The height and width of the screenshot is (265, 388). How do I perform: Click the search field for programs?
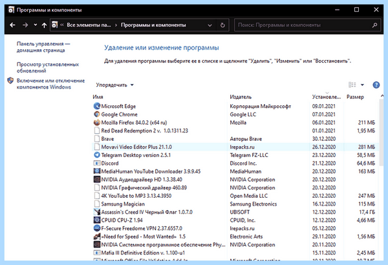pyautogui.click(x=307, y=25)
